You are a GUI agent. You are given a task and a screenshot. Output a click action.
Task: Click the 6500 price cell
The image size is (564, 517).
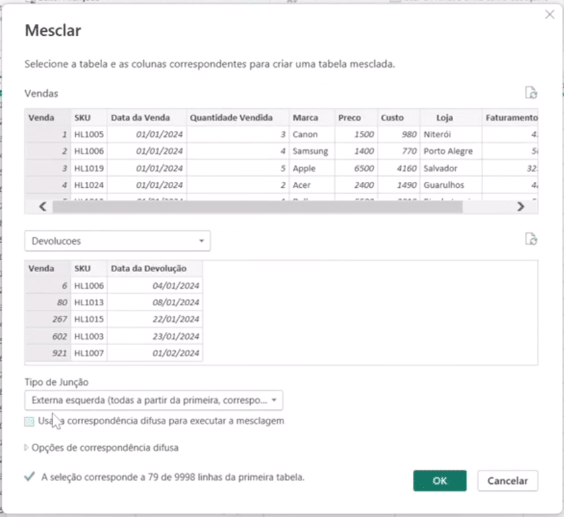[356, 168]
